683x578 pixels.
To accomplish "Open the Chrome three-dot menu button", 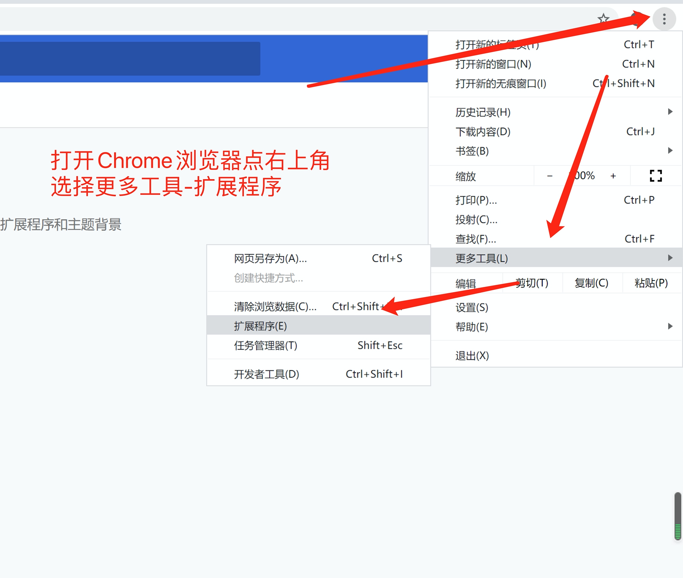I will (664, 19).
